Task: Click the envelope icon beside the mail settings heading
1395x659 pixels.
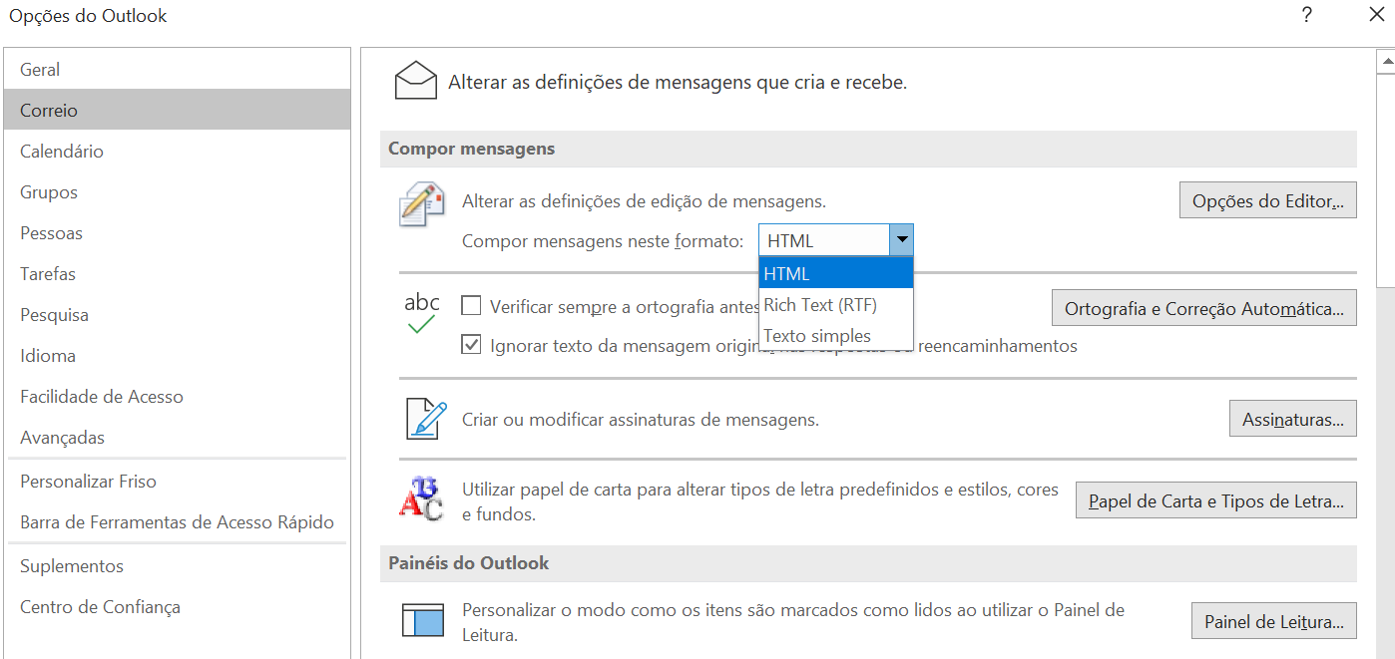Action: tap(416, 81)
